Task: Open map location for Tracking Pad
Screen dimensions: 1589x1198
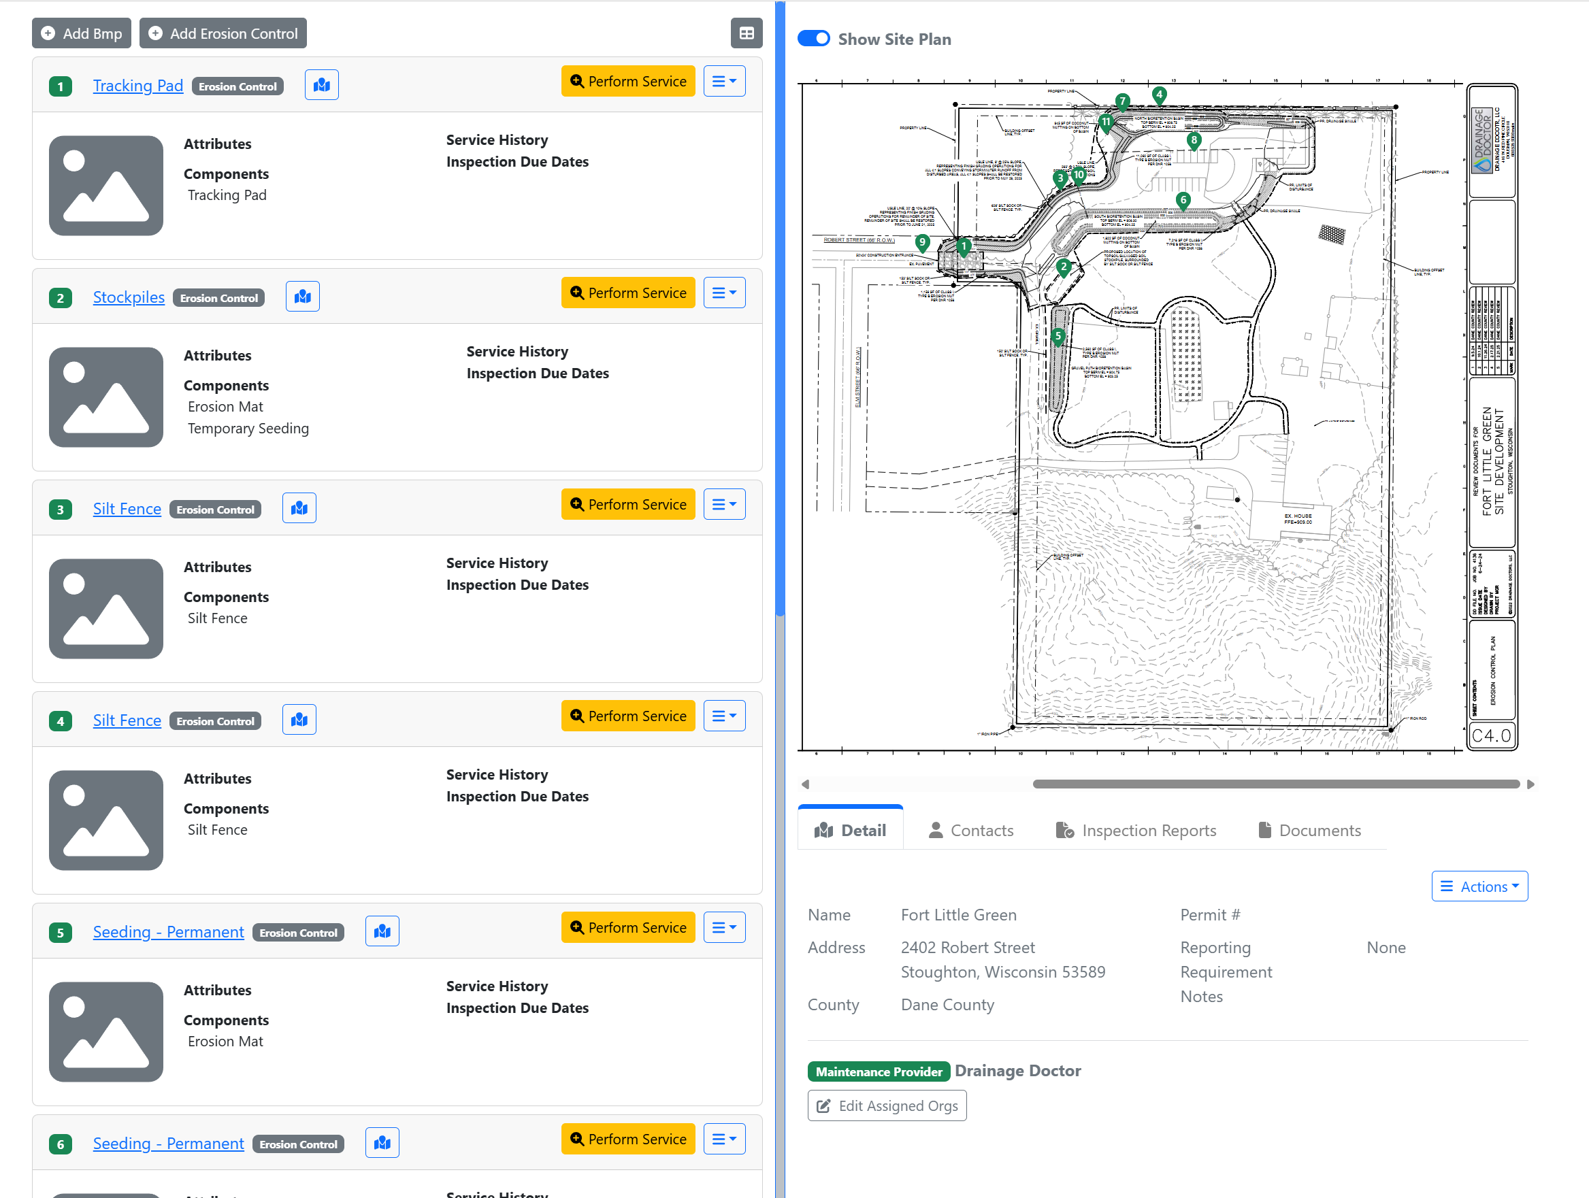Action: point(321,85)
